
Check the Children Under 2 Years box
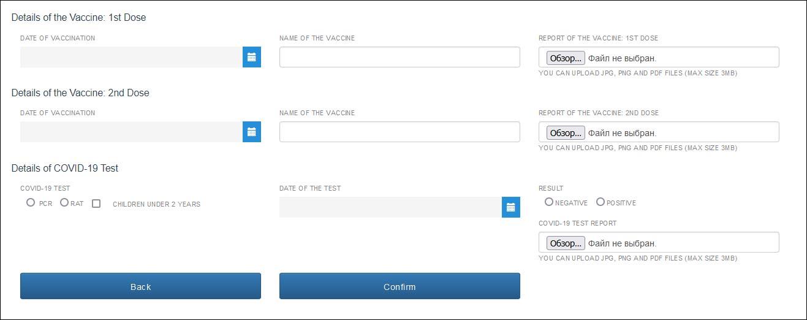pos(96,204)
